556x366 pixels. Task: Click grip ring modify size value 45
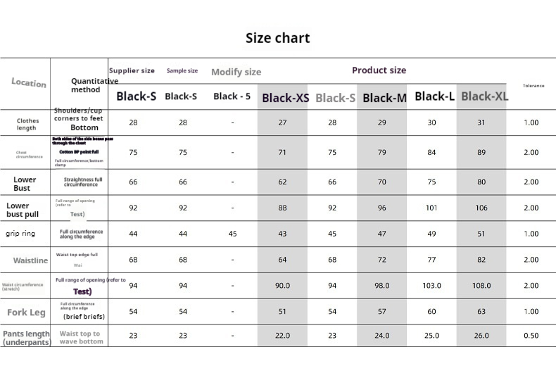[233, 234]
